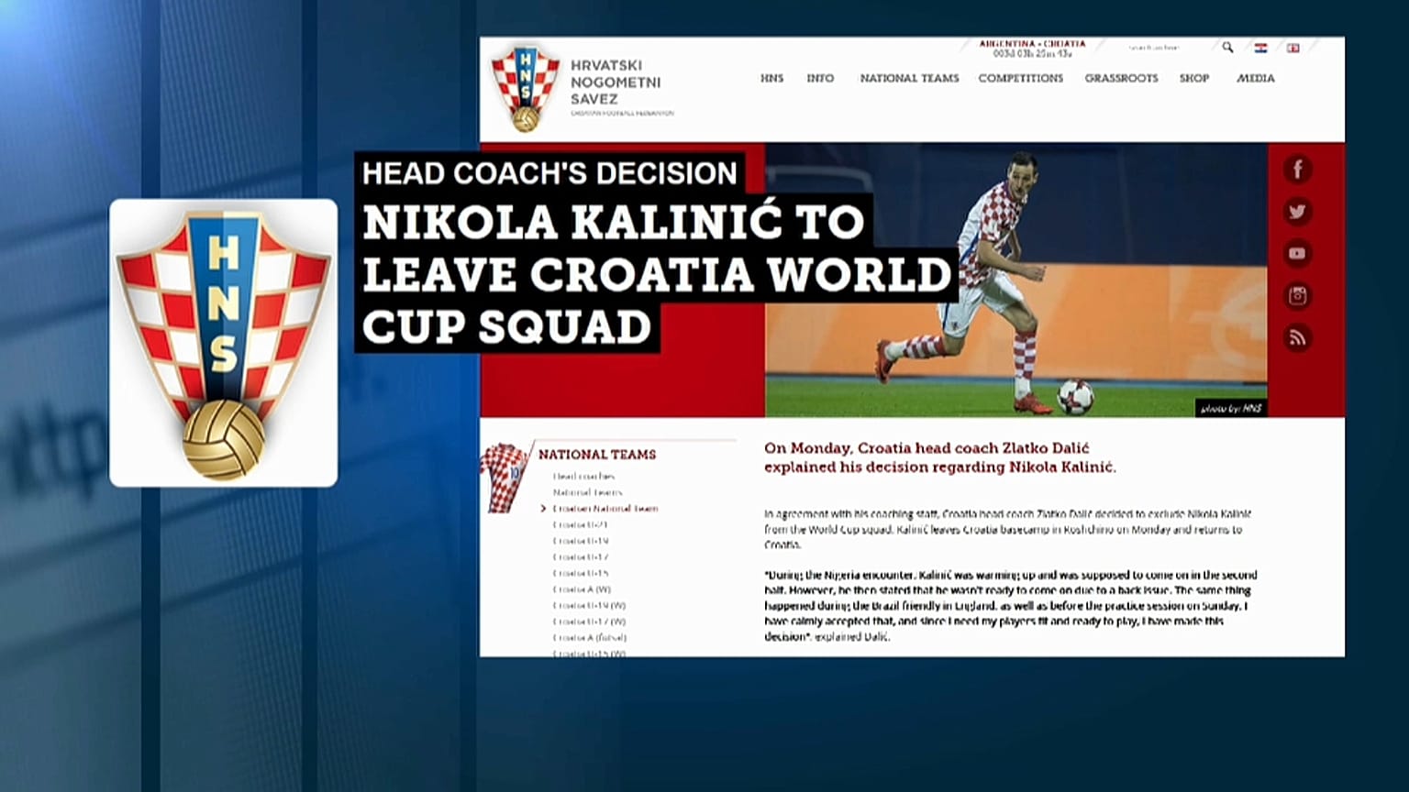Select Croatia A (futsal) sidebar link
1409x792 pixels.
pos(589,638)
